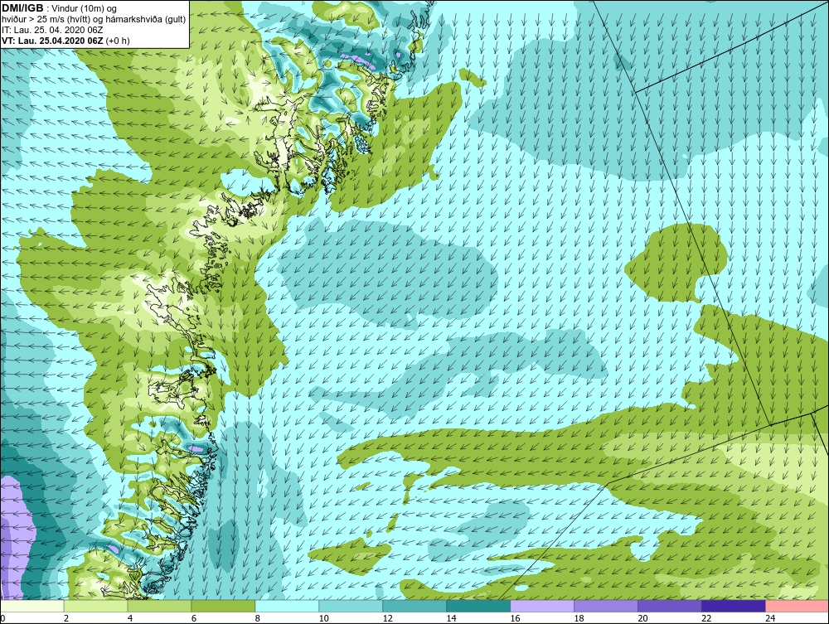Click the 22-24 m/s dark indigo legend swatch
The width and height of the screenshot is (829, 624).
click(x=734, y=606)
